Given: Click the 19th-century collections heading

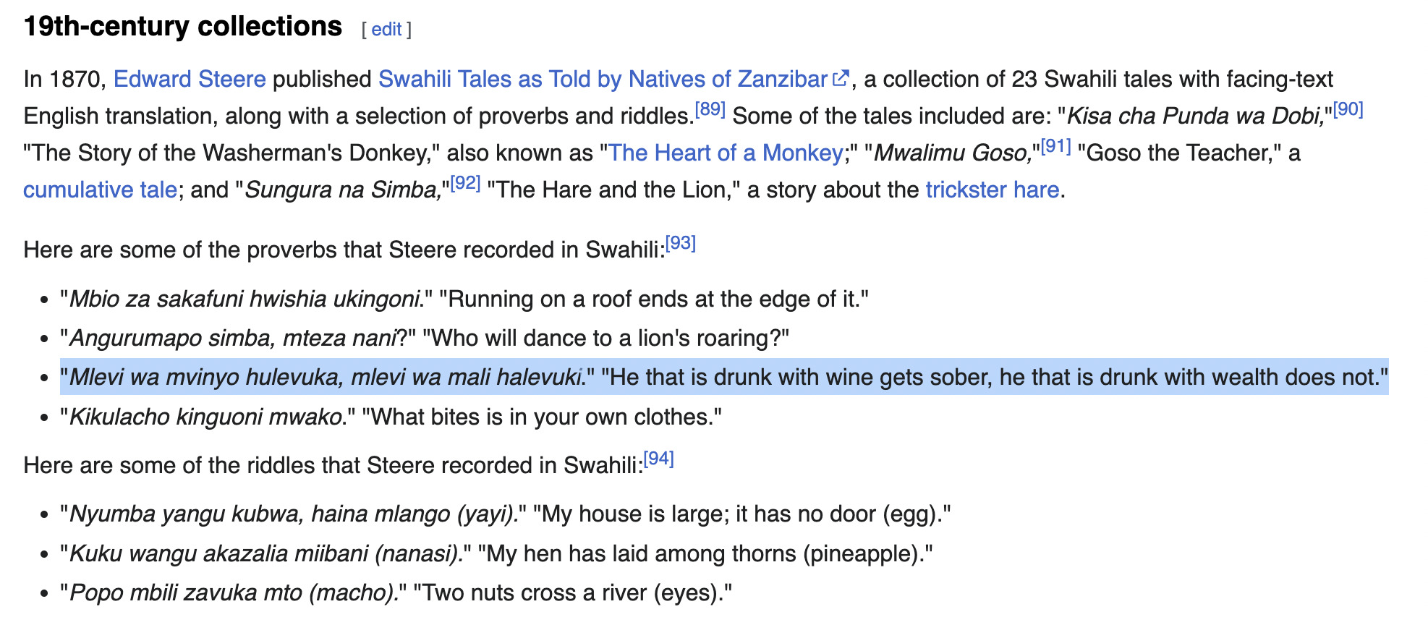Looking at the screenshot, I should tap(183, 27).
